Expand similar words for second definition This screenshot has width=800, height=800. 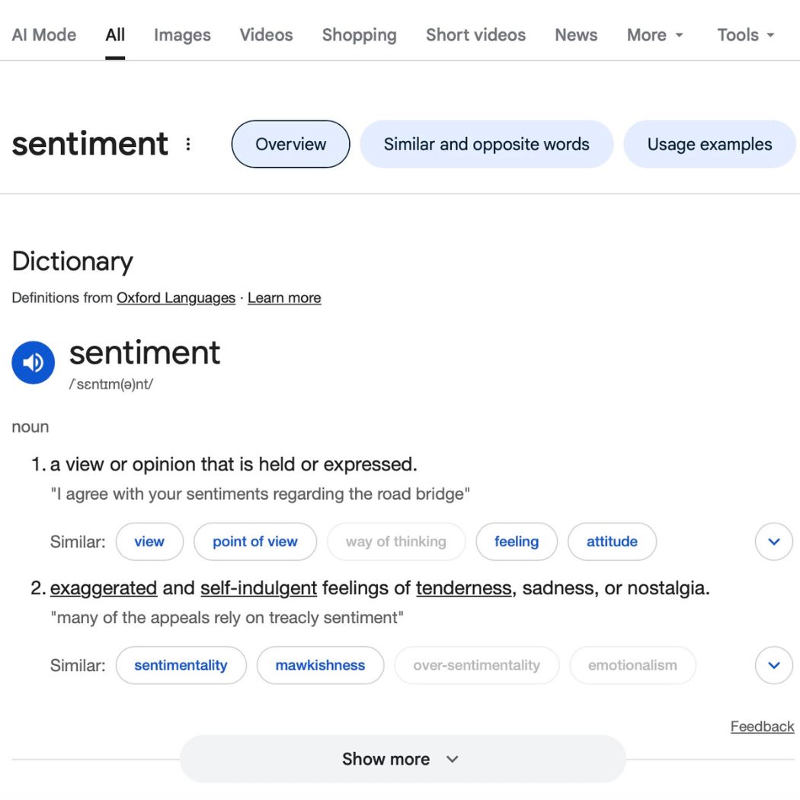coord(773,665)
